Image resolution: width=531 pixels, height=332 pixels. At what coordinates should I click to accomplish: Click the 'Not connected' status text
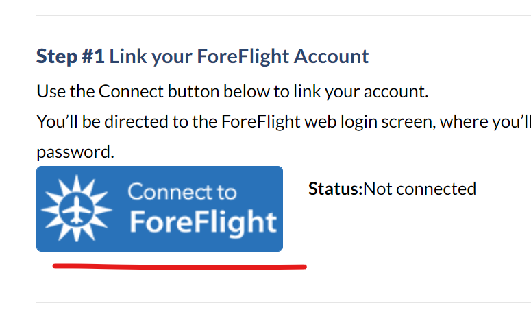pos(419,189)
